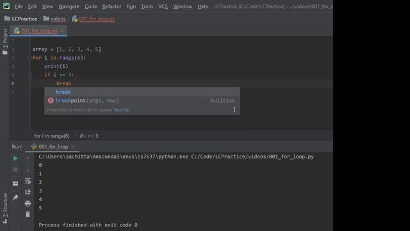Rerun the program with green play icon
The width and height of the screenshot is (410, 231).
pos(15,158)
